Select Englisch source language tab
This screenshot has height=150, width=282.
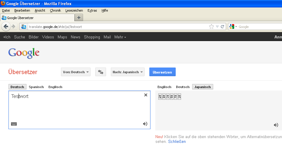55,87
